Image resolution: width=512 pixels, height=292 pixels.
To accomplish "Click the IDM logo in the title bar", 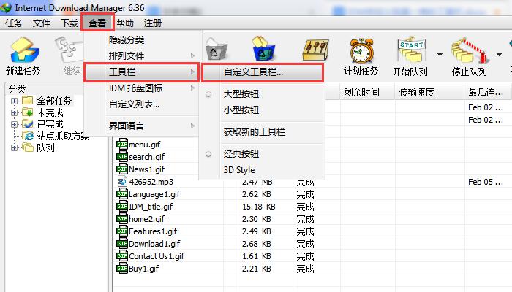I will pos(6,7).
